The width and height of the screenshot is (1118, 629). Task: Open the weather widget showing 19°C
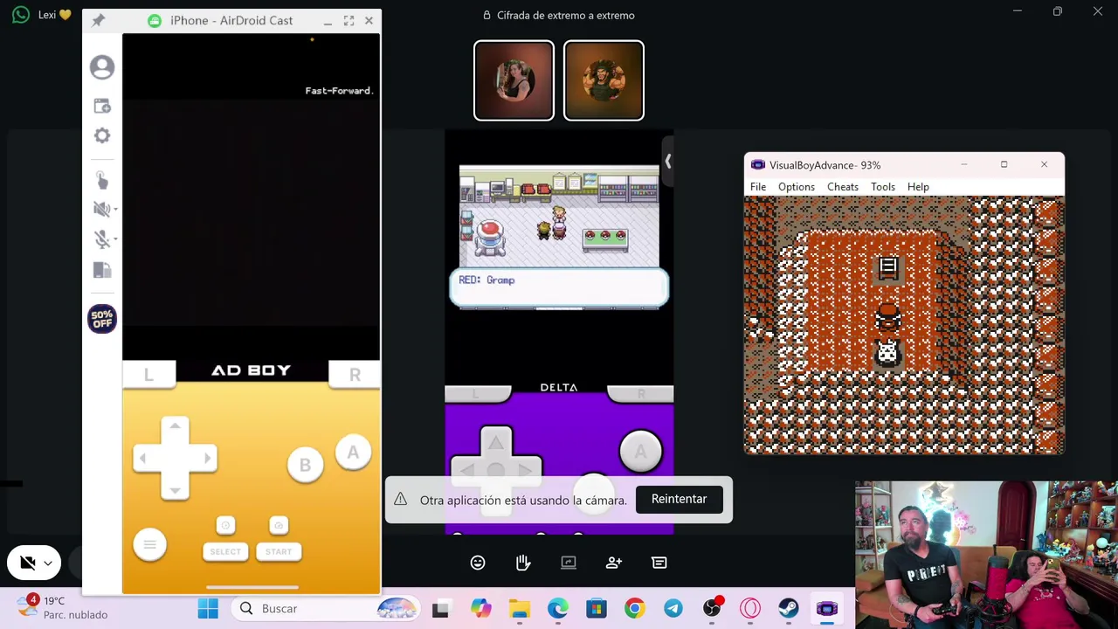(63, 608)
